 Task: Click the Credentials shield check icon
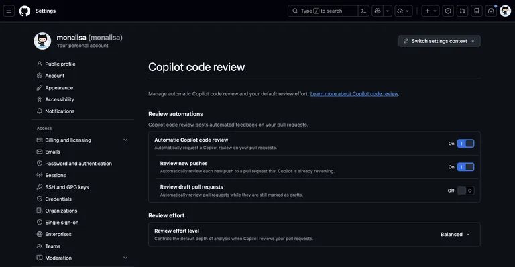click(40, 199)
